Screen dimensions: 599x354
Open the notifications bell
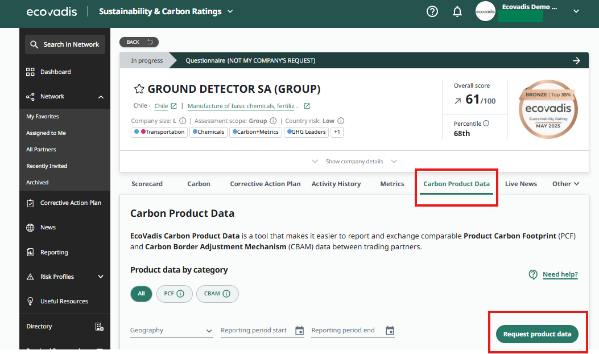(x=457, y=11)
